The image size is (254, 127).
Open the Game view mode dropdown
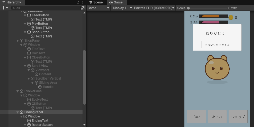pyautogui.click(x=98, y=8)
